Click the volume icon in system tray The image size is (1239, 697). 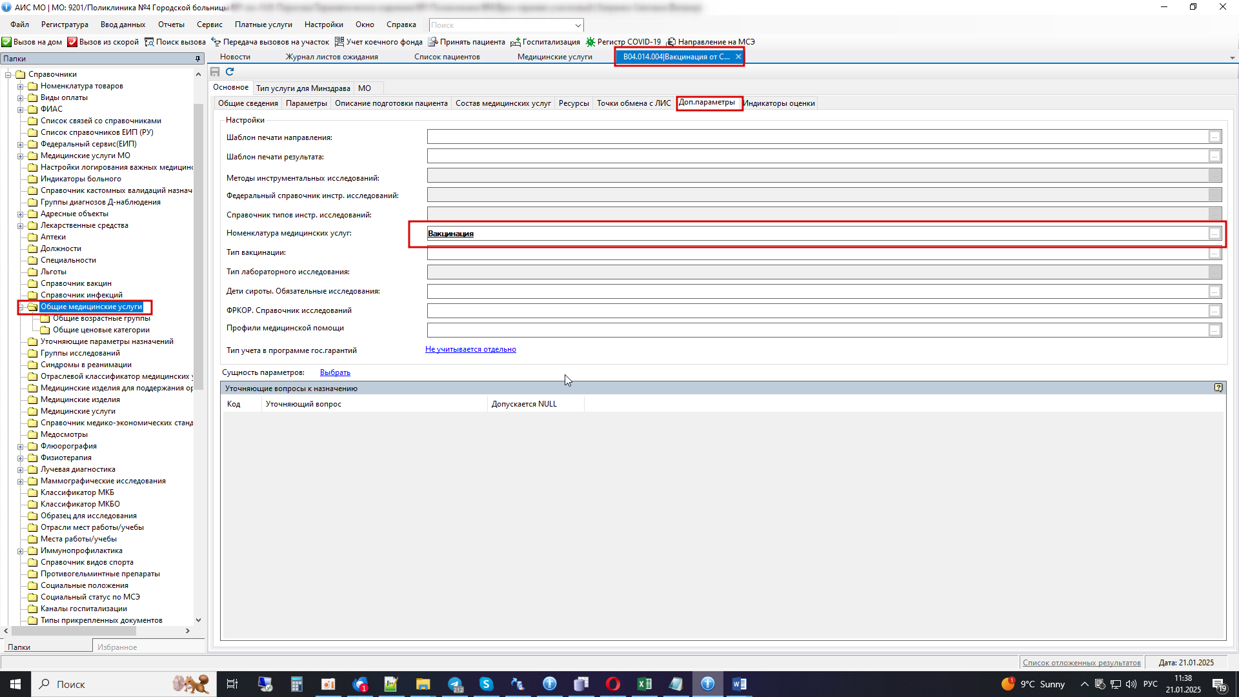point(1131,684)
